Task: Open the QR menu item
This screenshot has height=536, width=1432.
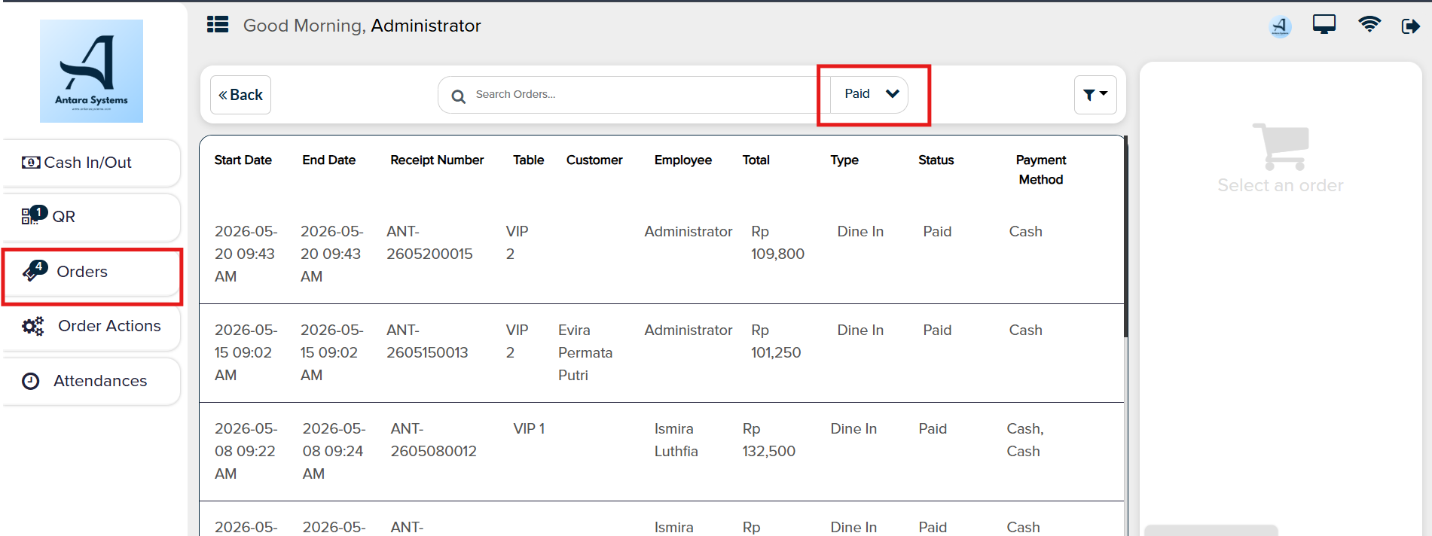Action: (90, 217)
